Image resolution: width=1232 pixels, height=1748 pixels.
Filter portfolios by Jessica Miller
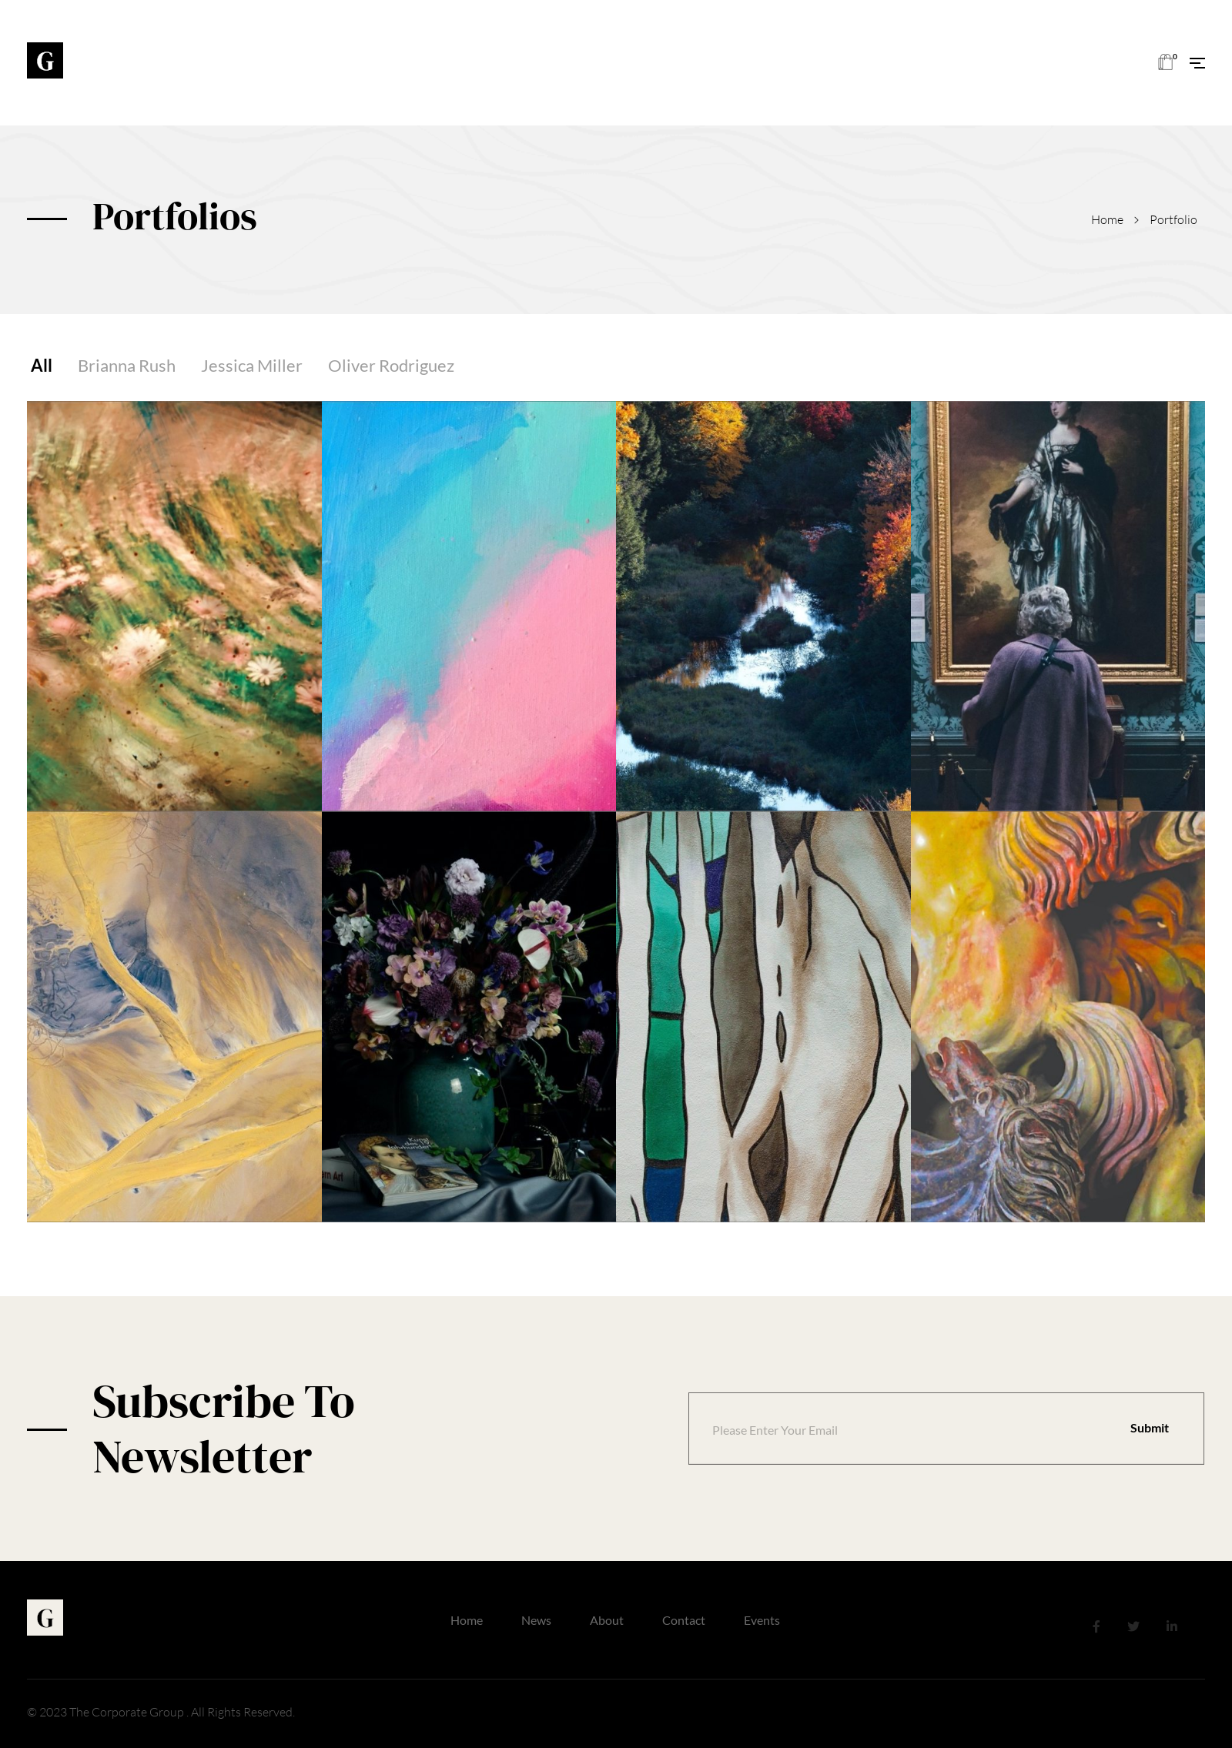pyautogui.click(x=252, y=366)
